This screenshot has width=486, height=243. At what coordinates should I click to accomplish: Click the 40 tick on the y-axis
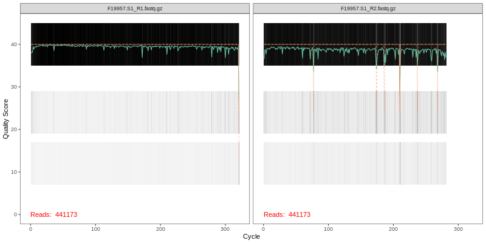pyautogui.click(x=13, y=44)
